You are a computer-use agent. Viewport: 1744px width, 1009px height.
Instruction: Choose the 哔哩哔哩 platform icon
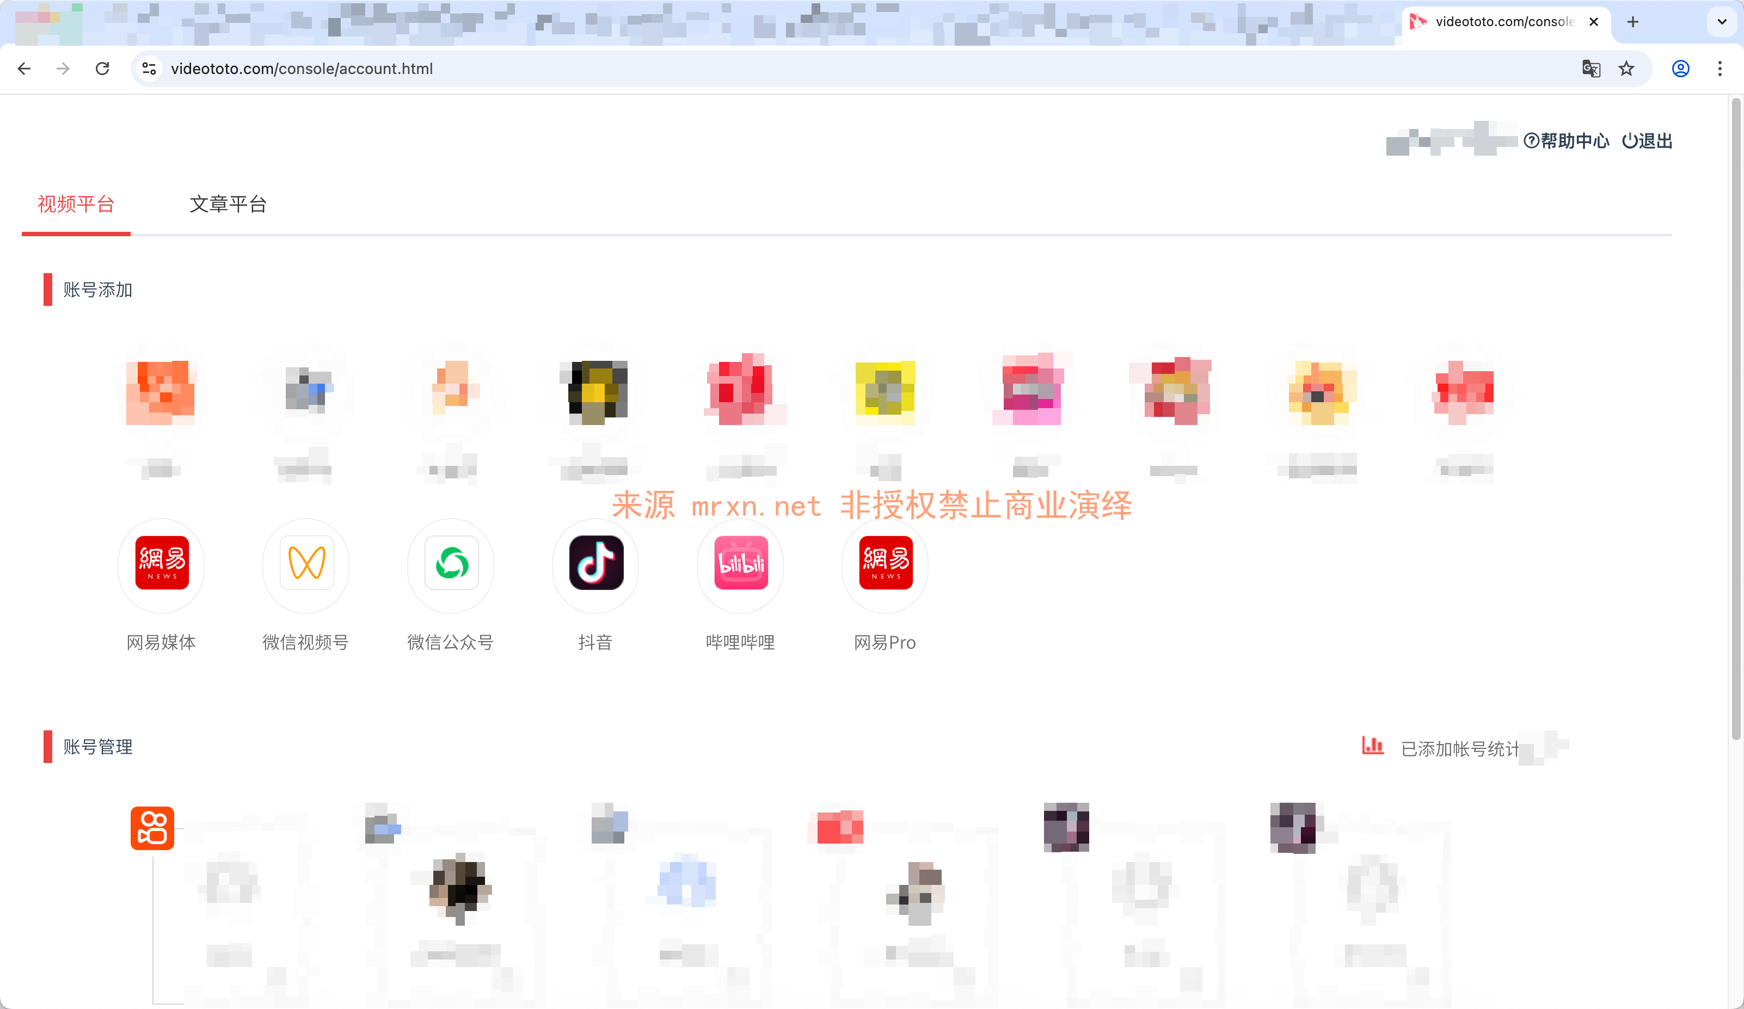(740, 563)
